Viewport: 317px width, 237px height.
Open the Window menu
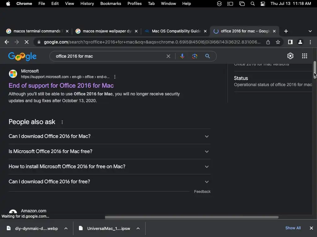[168, 4]
